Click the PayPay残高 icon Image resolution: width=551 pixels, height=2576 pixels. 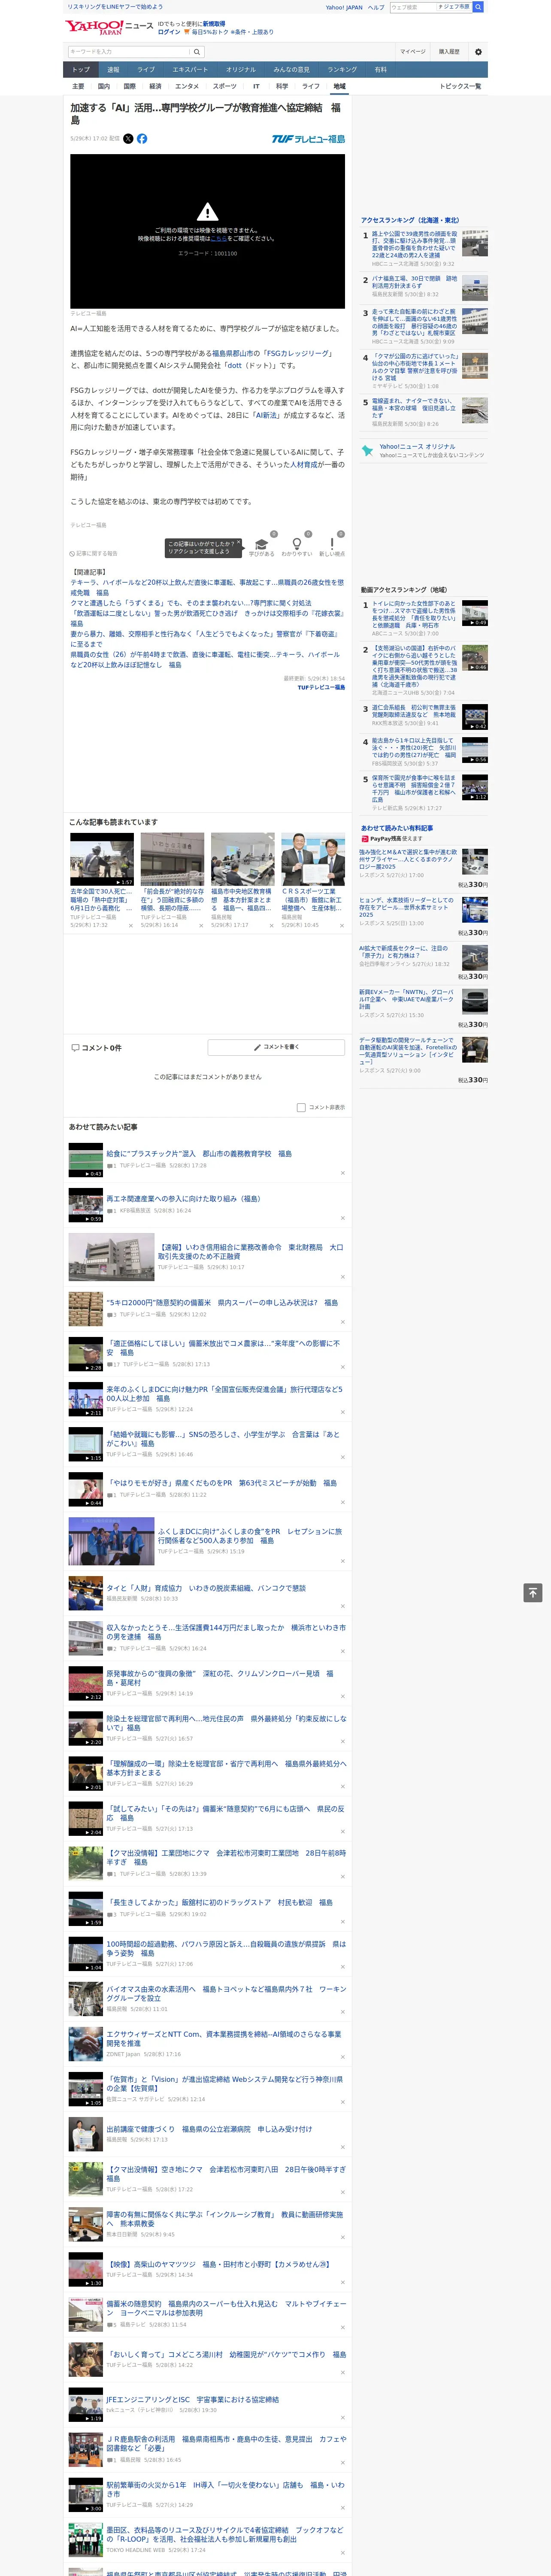(x=365, y=839)
